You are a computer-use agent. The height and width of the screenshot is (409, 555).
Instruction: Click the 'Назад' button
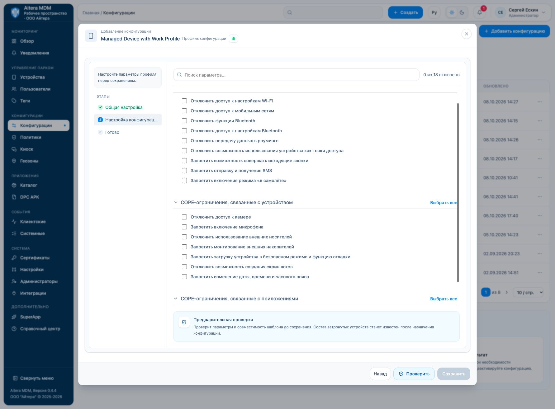[380, 374]
